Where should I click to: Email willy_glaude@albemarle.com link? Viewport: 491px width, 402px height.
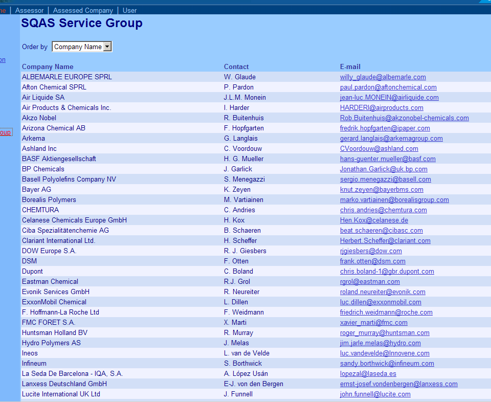click(x=383, y=77)
